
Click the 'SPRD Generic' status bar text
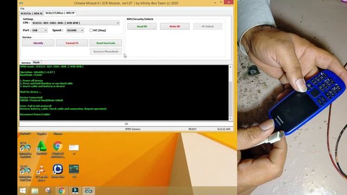click(132, 129)
